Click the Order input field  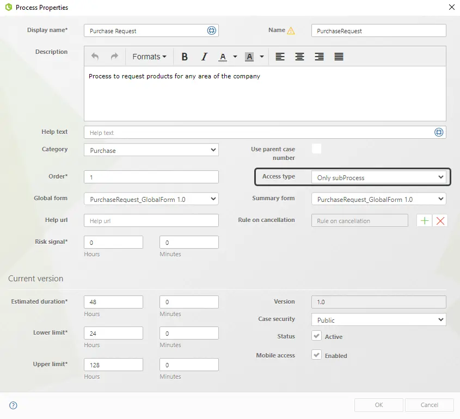pyautogui.click(x=151, y=177)
